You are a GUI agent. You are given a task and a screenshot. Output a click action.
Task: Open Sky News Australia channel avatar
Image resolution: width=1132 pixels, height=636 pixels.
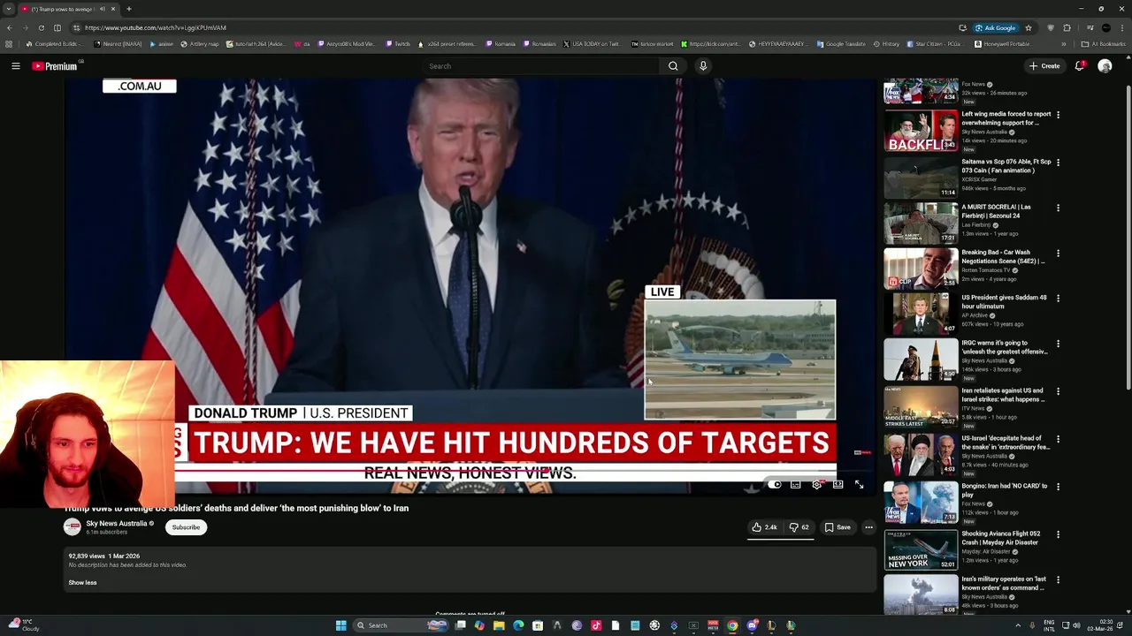coord(73,527)
